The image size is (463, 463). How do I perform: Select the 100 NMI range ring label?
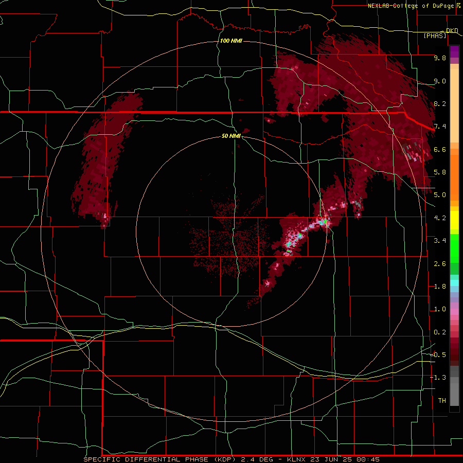231,41
